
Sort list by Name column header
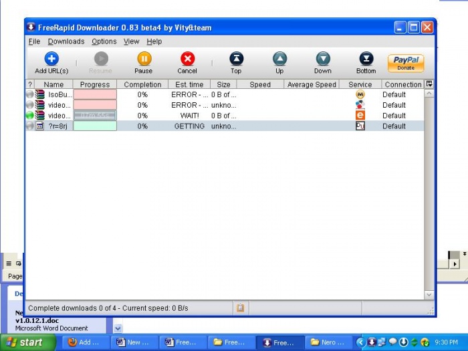click(53, 84)
